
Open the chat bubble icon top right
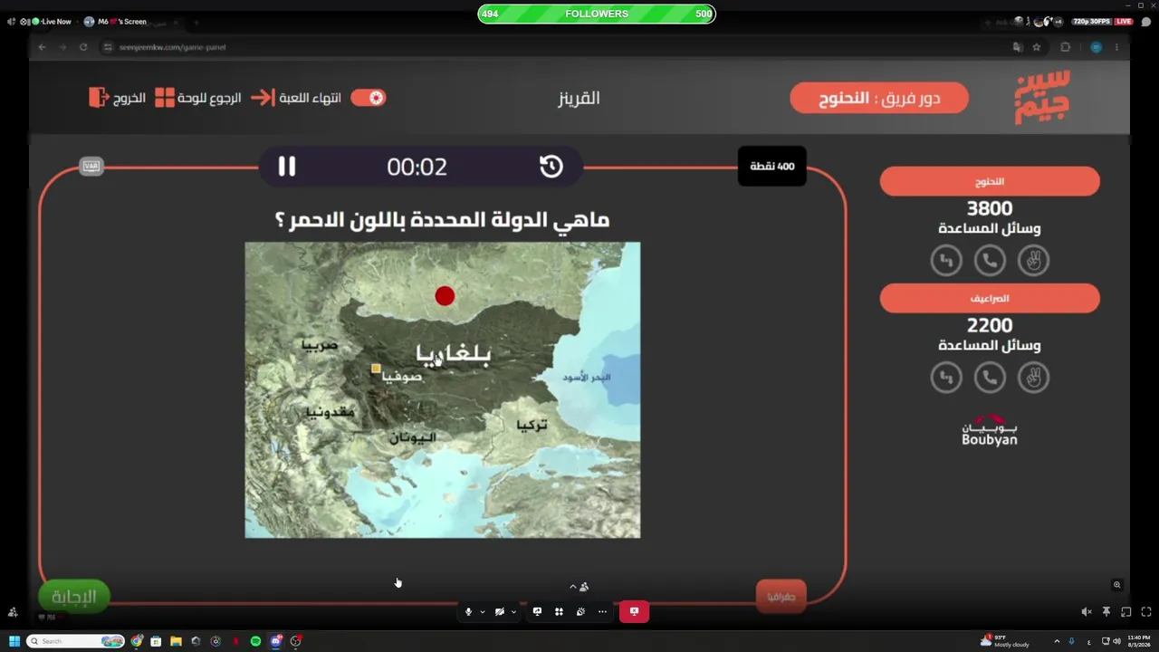1146,22
